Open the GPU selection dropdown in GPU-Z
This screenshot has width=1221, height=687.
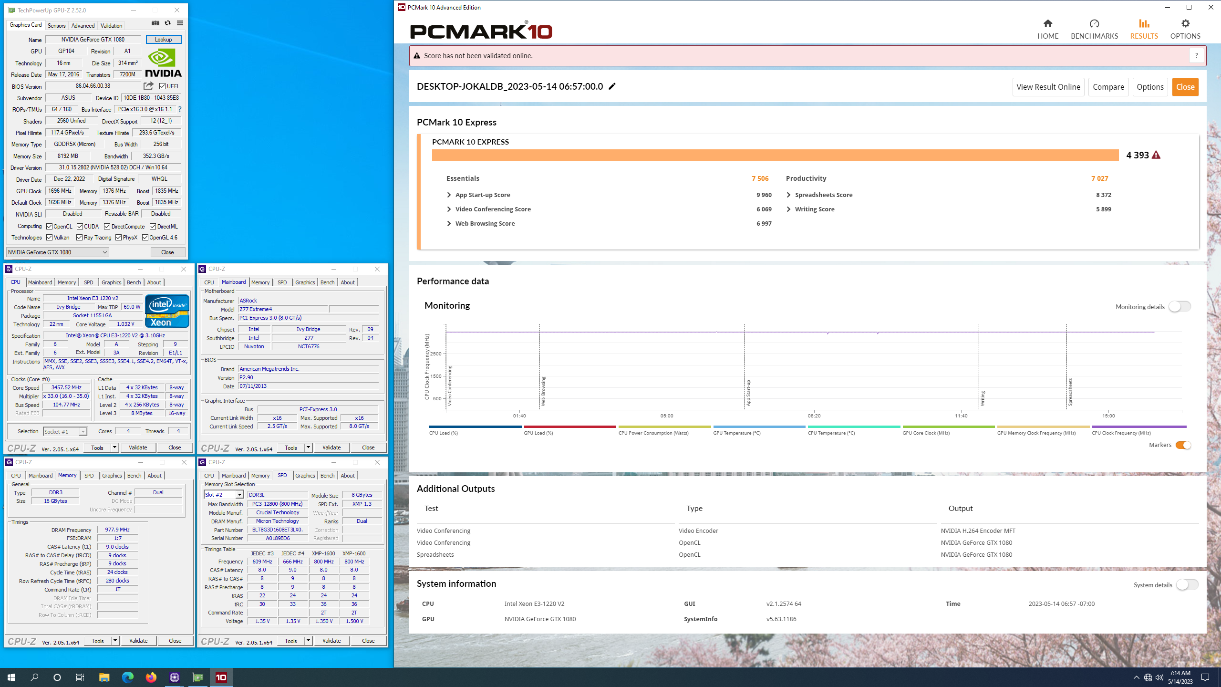coord(57,252)
